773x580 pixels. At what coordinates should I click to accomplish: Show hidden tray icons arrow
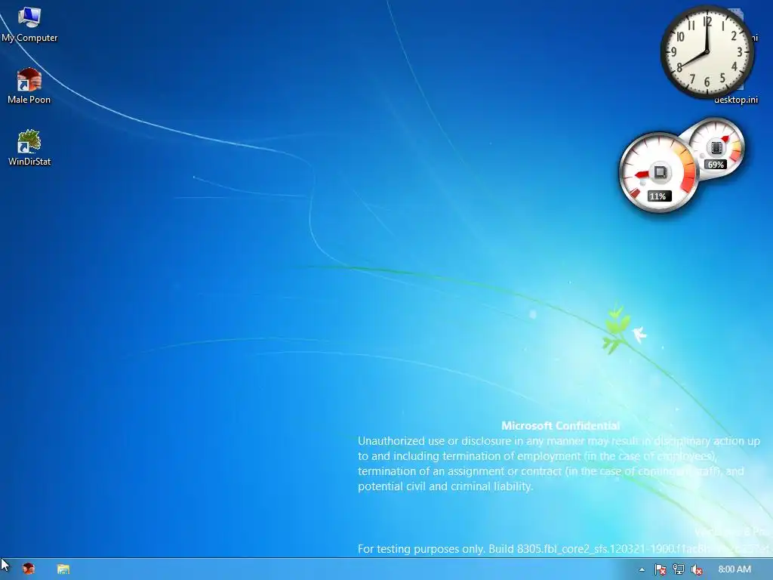click(642, 569)
